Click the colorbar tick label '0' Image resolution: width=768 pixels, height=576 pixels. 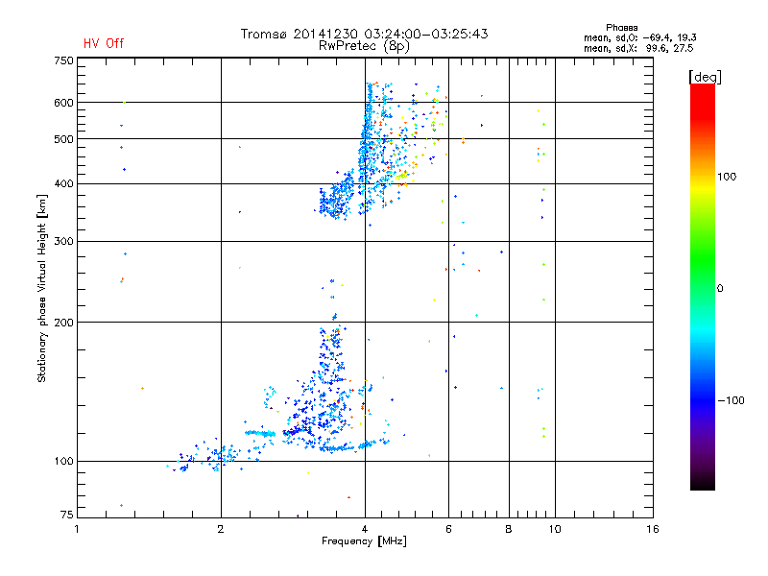[x=719, y=288]
